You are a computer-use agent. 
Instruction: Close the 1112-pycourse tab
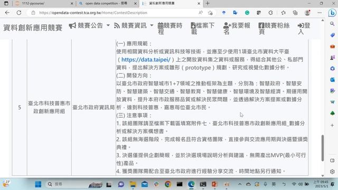[72, 4]
